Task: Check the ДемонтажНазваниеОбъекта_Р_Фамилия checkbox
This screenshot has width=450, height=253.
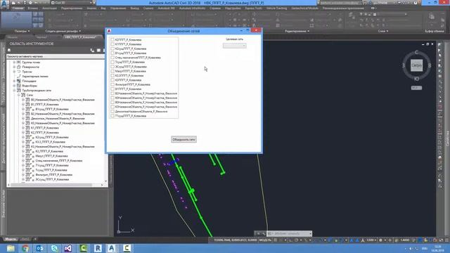Action: pos(112,111)
